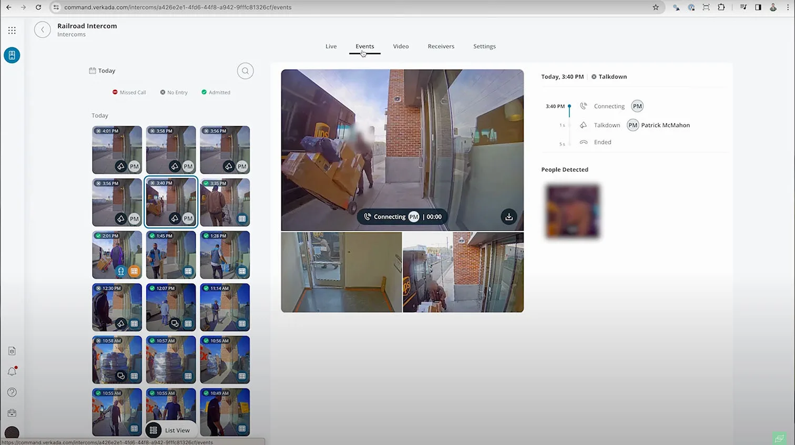
Task: Click the search magnifier icon above events
Action: click(245, 71)
